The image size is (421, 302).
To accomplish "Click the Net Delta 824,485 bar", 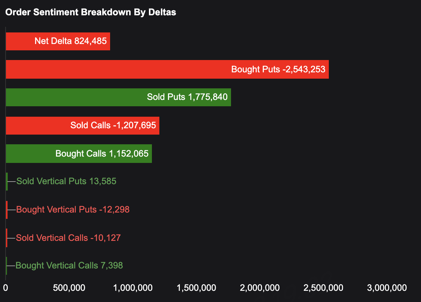I will point(58,41).
